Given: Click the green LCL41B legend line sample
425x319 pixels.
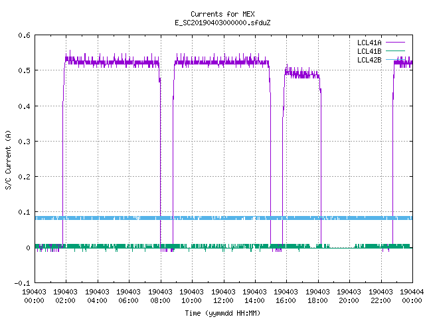Looking at the screenshot, I should click(395, 51).
